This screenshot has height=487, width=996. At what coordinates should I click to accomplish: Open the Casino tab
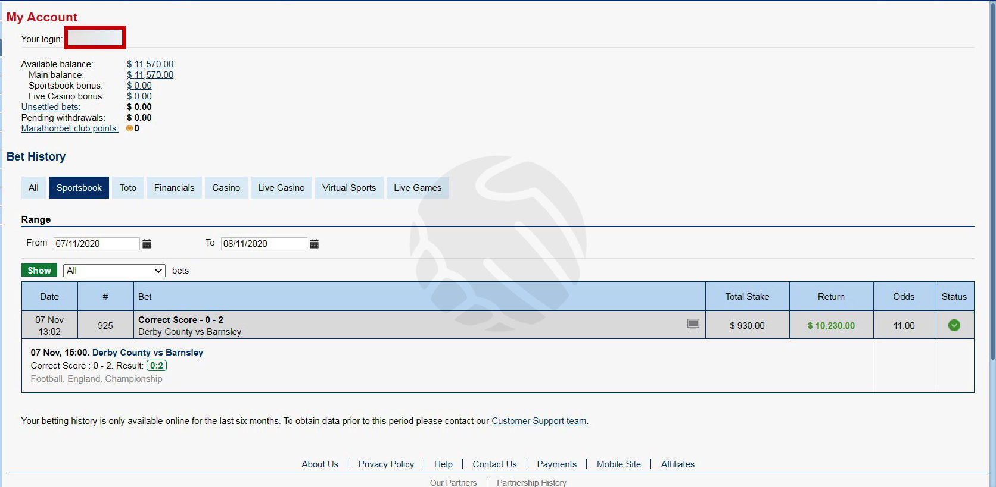(x=226, y=188)
